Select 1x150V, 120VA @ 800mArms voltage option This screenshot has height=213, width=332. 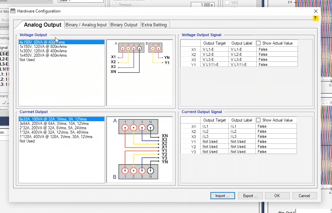[43, 47]
